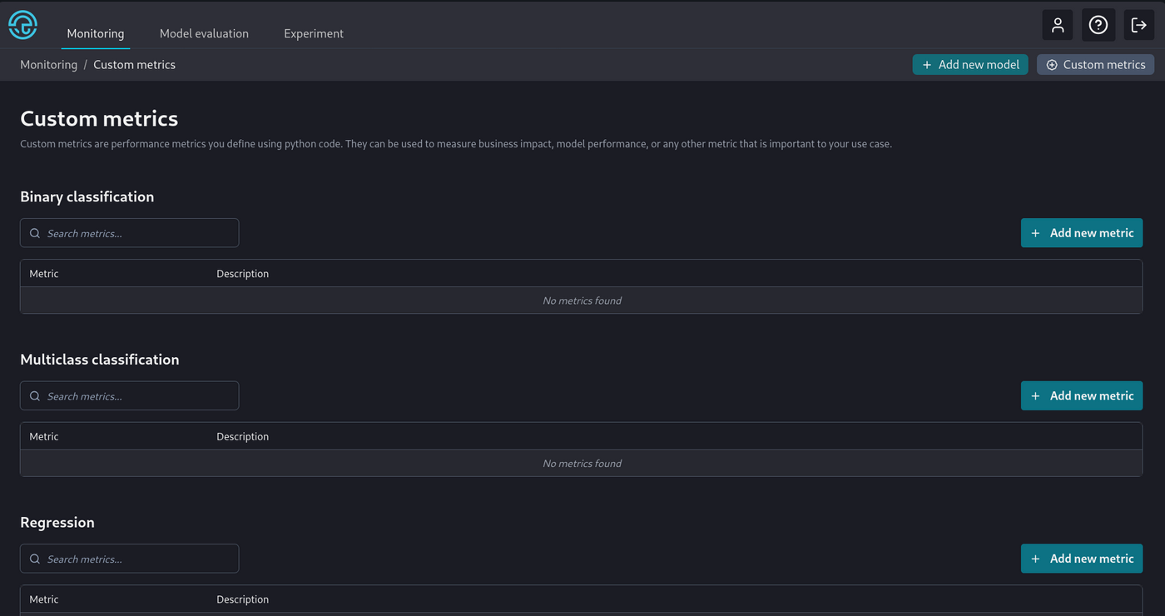Add a new metric for Regression

coord(1082,559)
